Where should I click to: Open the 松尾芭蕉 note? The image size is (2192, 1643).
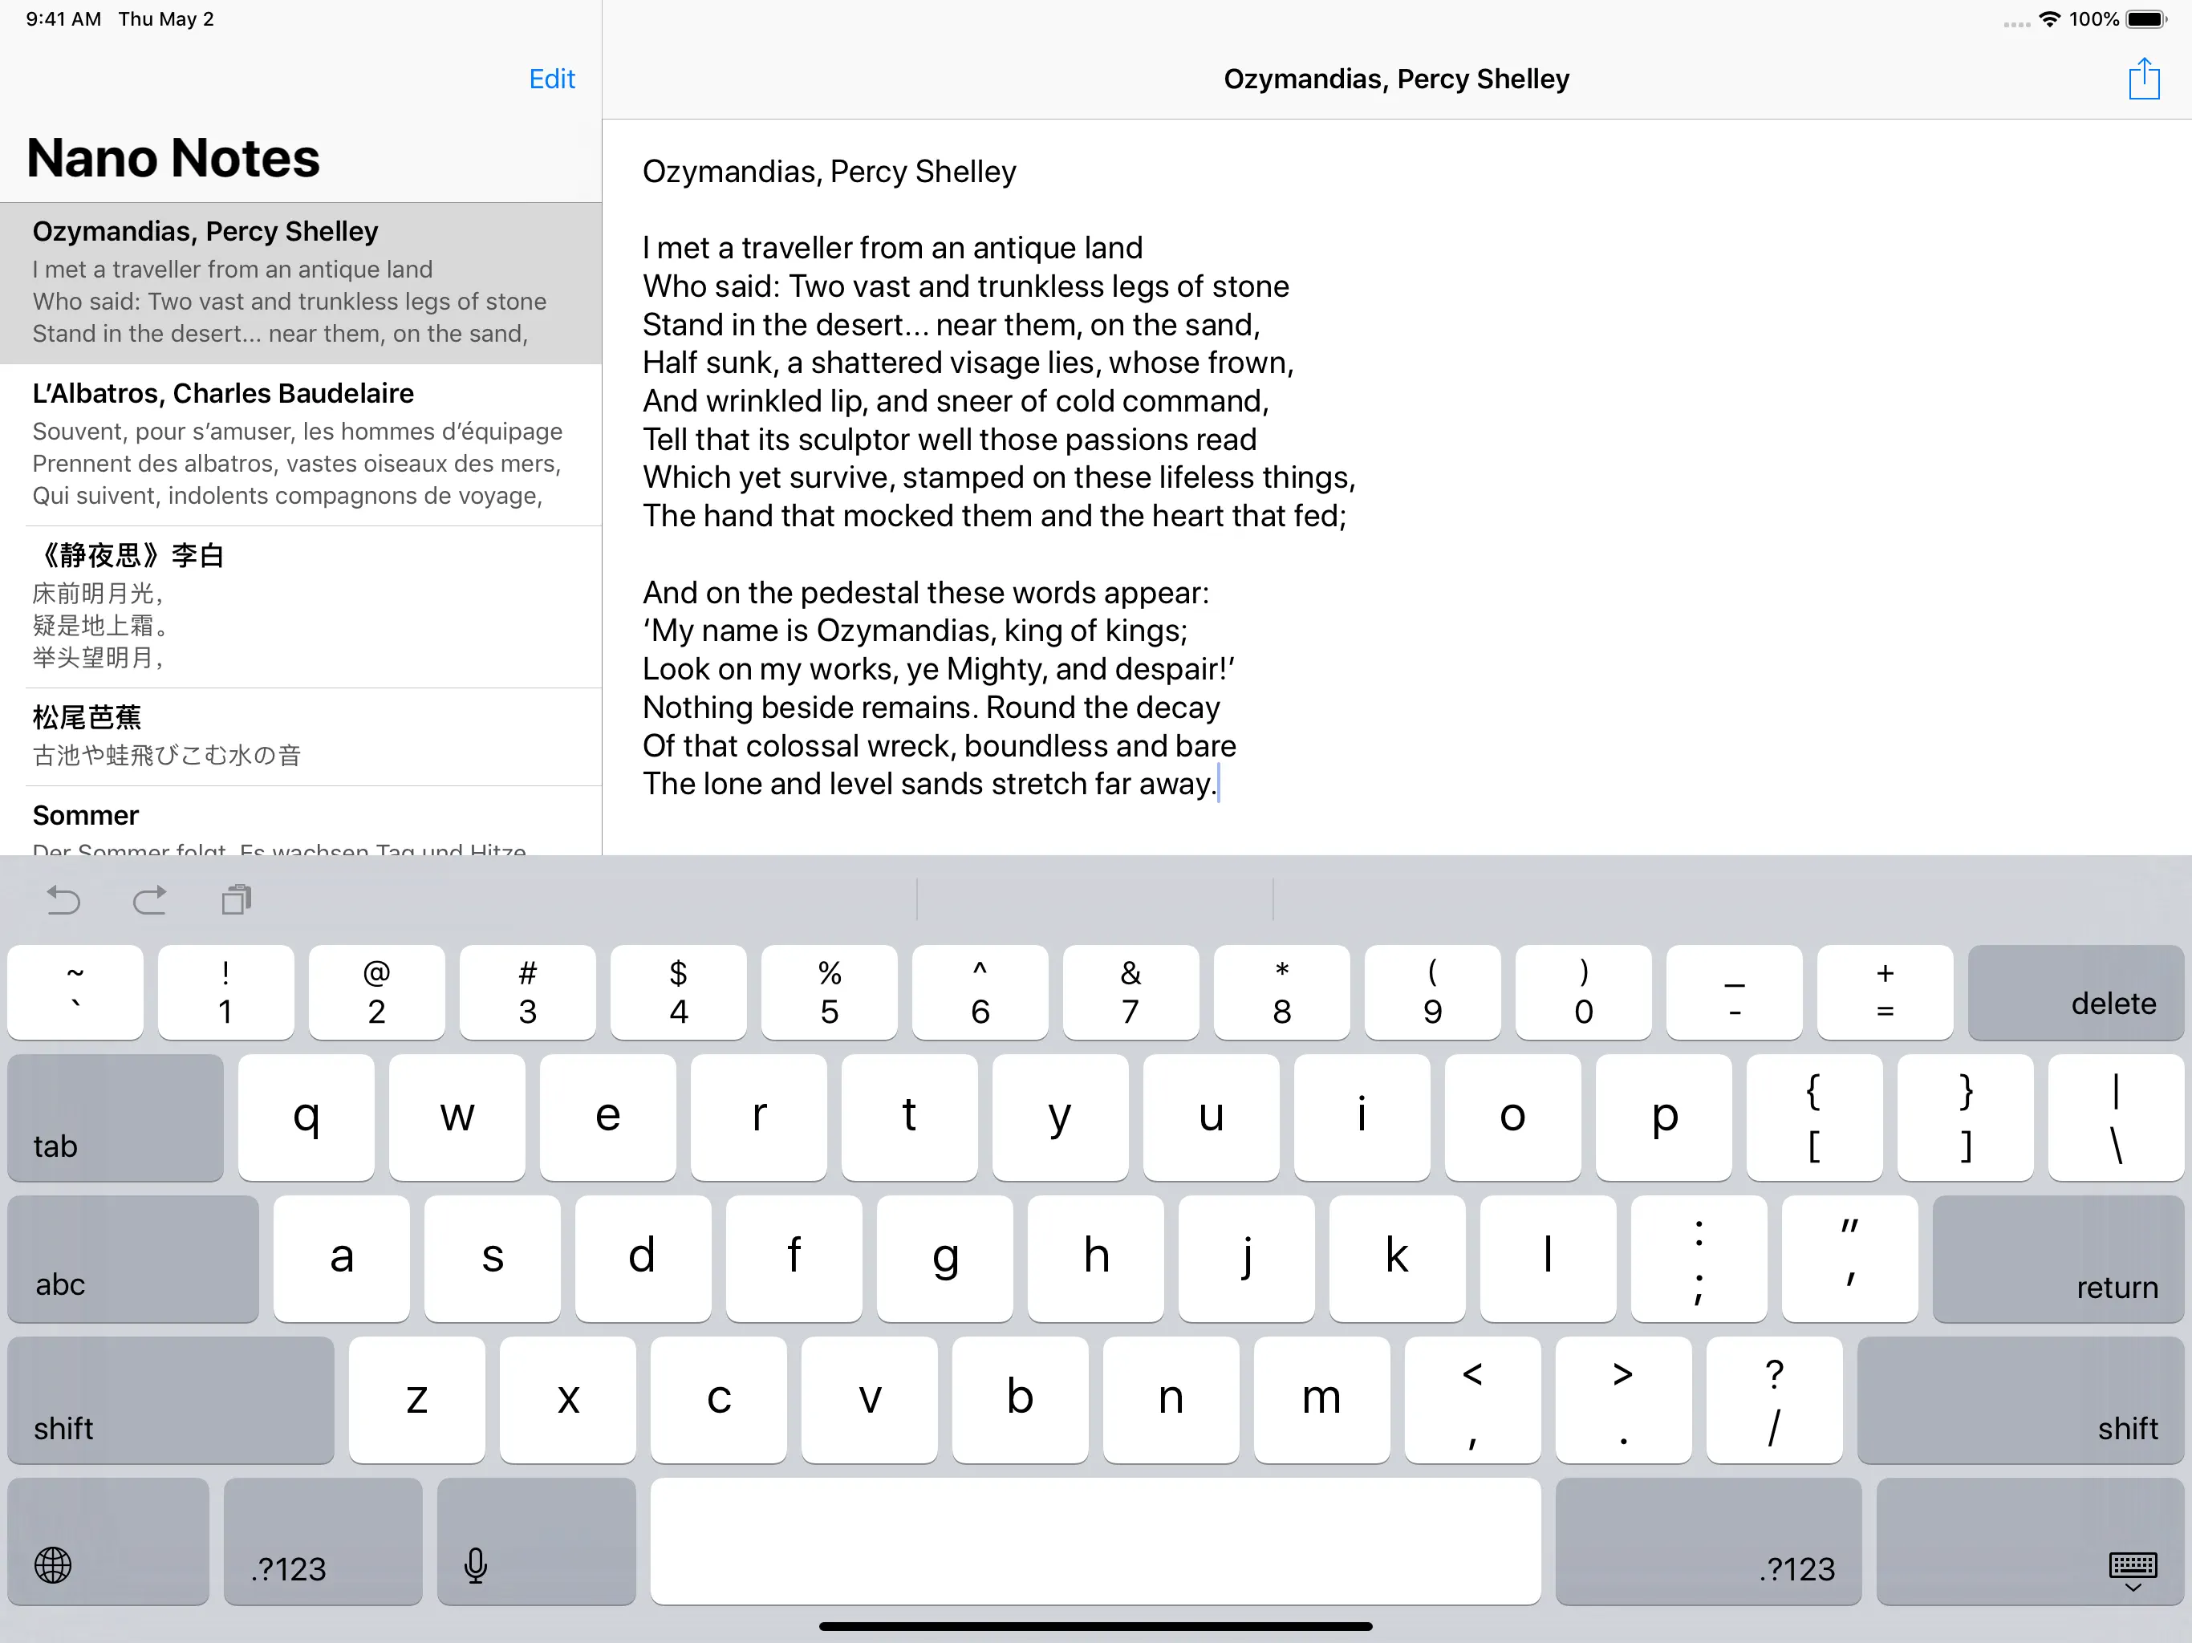coord(300,736)
